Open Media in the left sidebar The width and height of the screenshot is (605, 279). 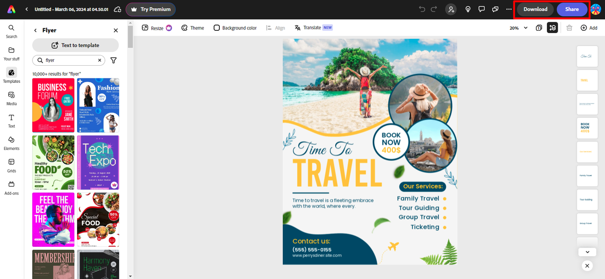(11, 98)
